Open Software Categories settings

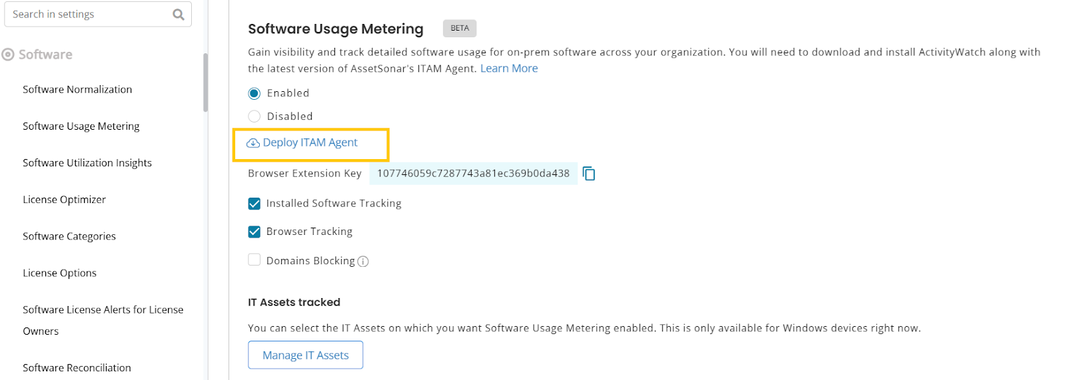[69, 236]
